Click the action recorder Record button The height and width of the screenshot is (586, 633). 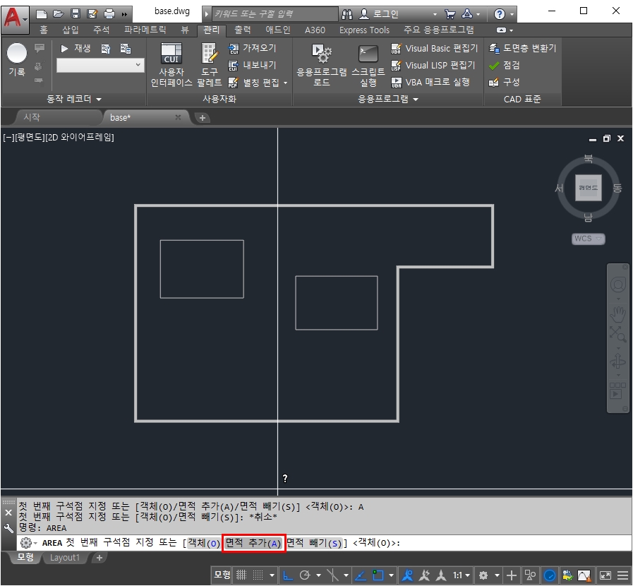[x=17, y=59]
